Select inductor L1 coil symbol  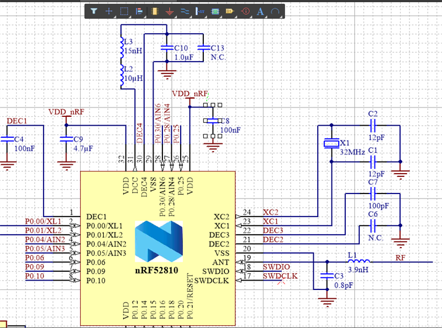[359, 261]
